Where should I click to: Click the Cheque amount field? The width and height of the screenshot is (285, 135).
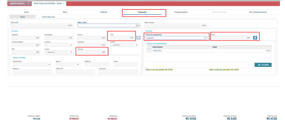(92, 52)
